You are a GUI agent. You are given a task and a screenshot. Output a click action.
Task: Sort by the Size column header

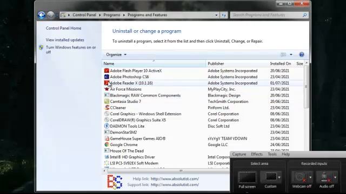(x=300, y=64)
